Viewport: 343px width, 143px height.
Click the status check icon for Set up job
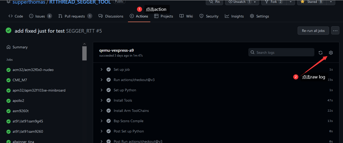[109, 69]
